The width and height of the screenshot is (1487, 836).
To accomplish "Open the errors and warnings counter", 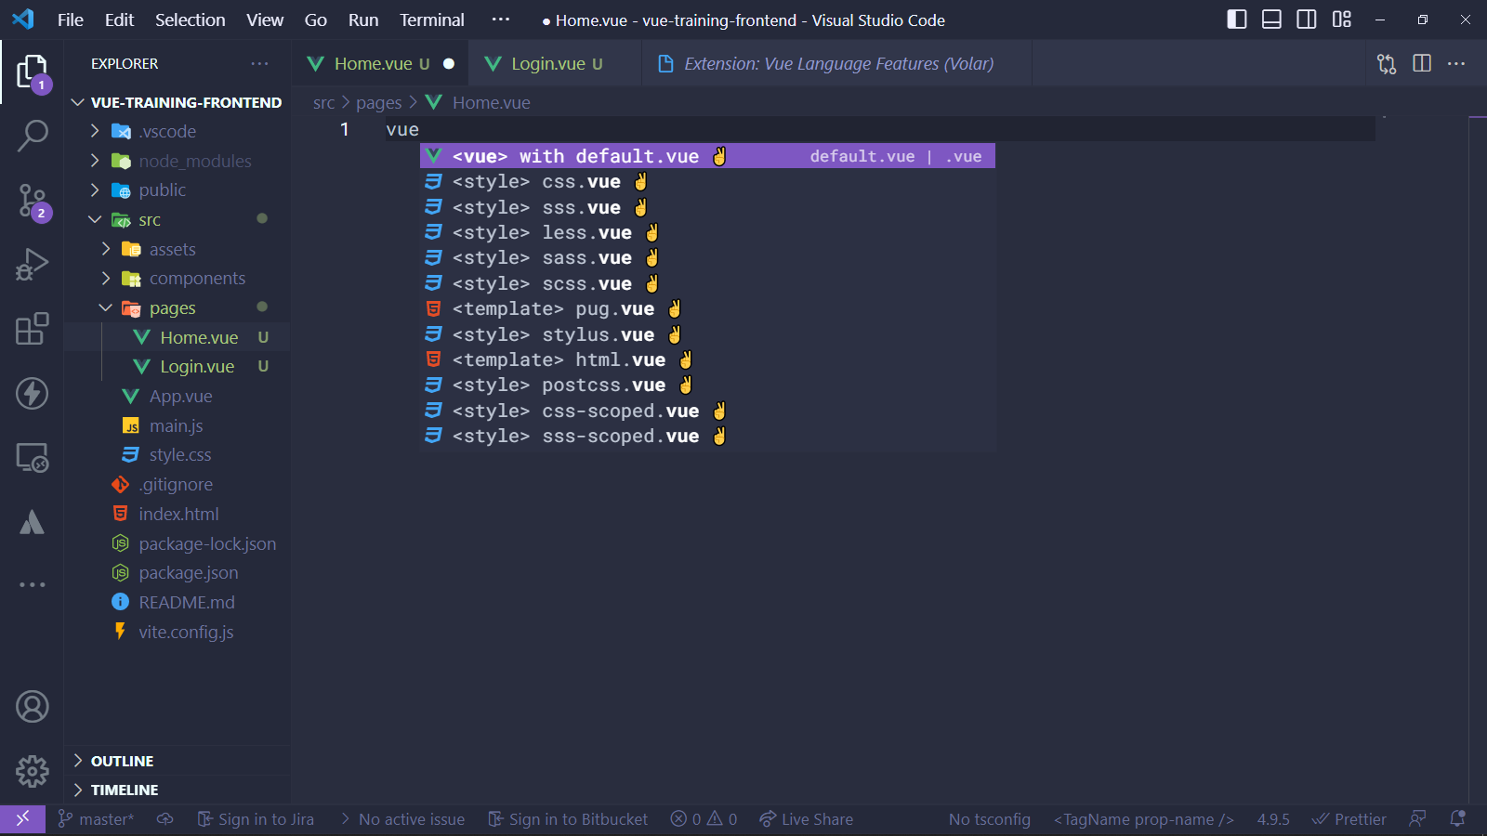I will [704, 819].
